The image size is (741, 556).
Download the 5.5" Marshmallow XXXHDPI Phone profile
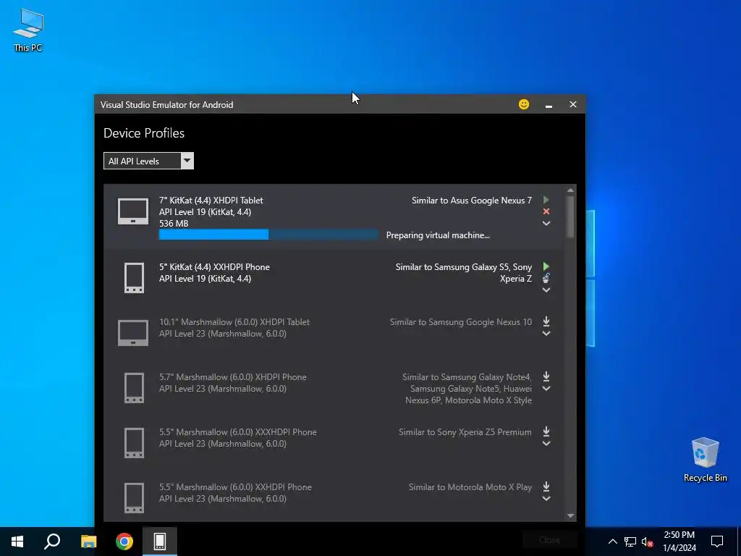tap(546, 431)
